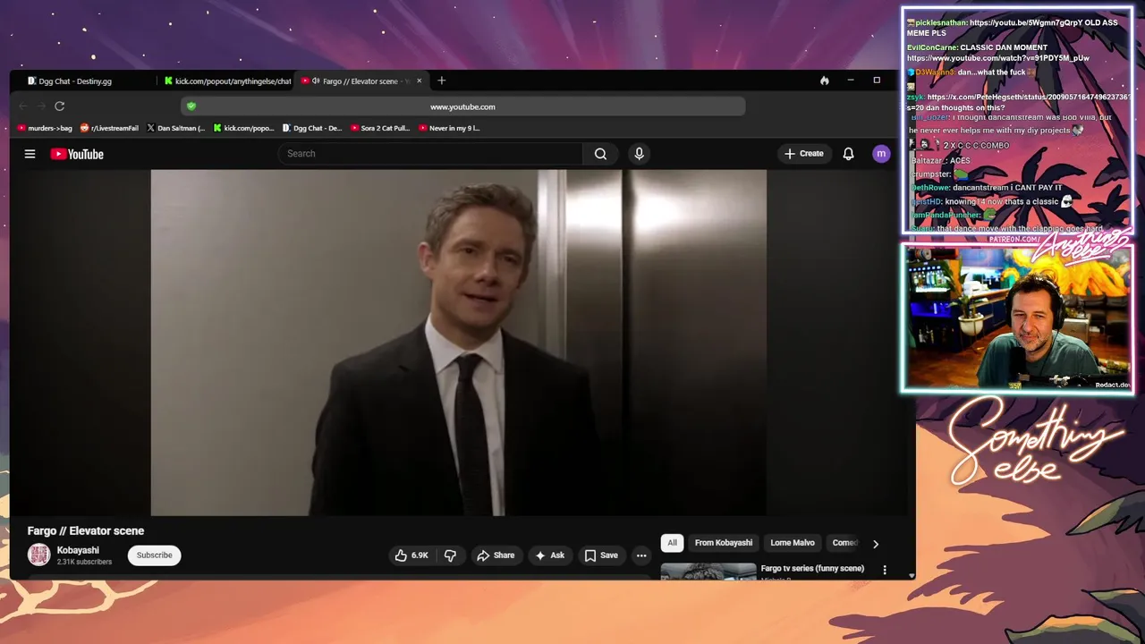Screen dimensions: 1145x644
Task: Open the notifications bell
Action: click(848, 154)
